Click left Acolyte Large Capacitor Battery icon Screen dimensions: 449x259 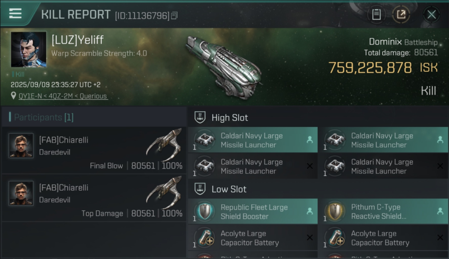point(205,238)
